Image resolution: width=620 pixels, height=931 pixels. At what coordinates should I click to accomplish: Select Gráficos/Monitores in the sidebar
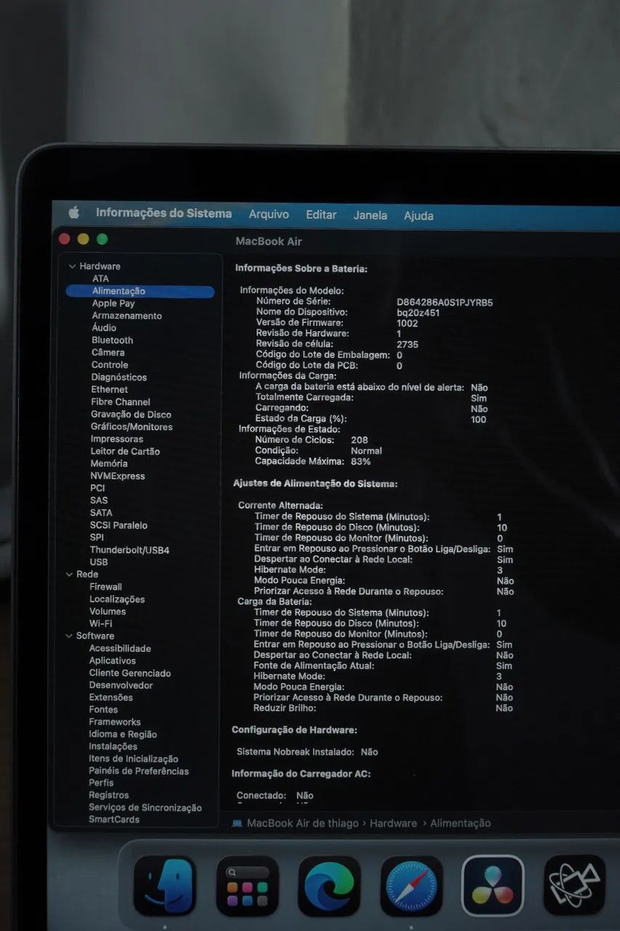132,427
